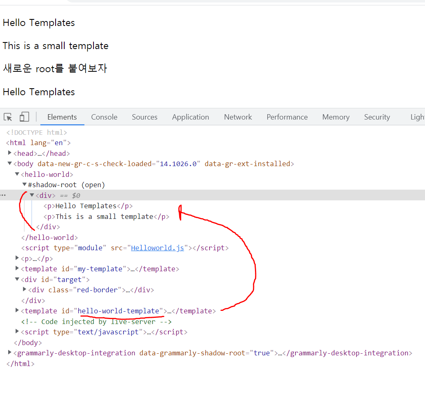Select the closing </body> tag

pos(28,343)
